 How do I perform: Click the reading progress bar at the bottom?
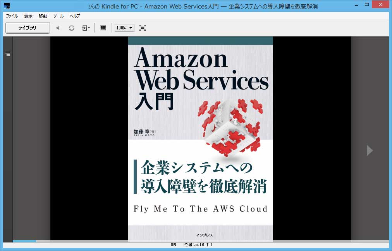click(x=194, y=241)
